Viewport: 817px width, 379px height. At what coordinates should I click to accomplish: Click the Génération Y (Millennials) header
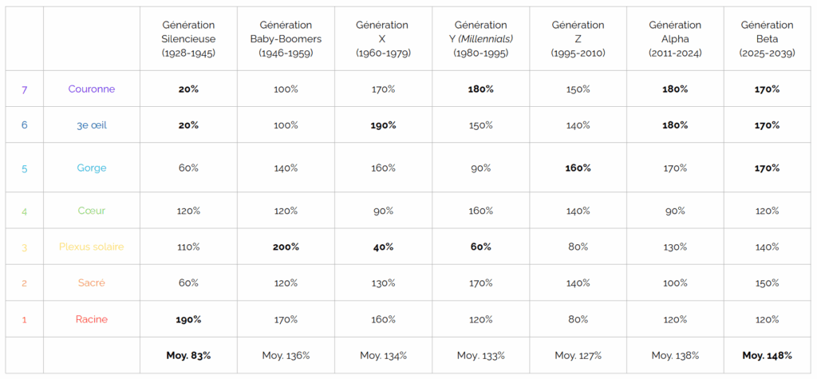coord(480,39)
